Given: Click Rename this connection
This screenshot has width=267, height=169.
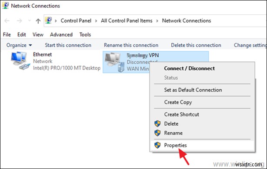Looking at the screenshot, I should pyautogui.click(x=131, y=45).
